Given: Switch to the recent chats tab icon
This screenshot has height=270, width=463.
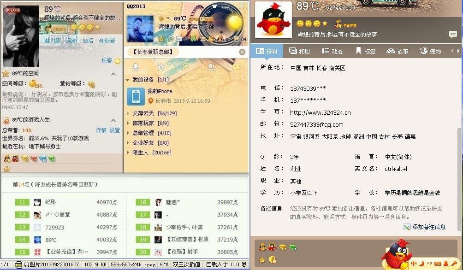Looking at the screenshot, I should click(236, 67).
